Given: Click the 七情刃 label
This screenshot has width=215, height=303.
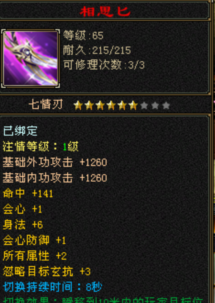Looking at the screenshot, I should (46, 105).
